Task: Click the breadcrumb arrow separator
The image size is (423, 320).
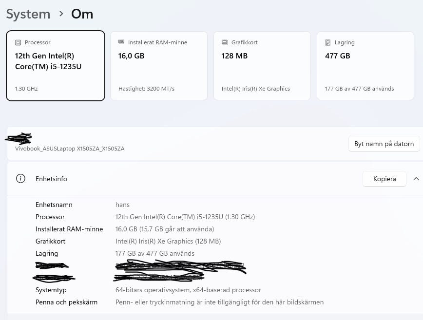Action: pyautogui.click(x=61, y=14)
